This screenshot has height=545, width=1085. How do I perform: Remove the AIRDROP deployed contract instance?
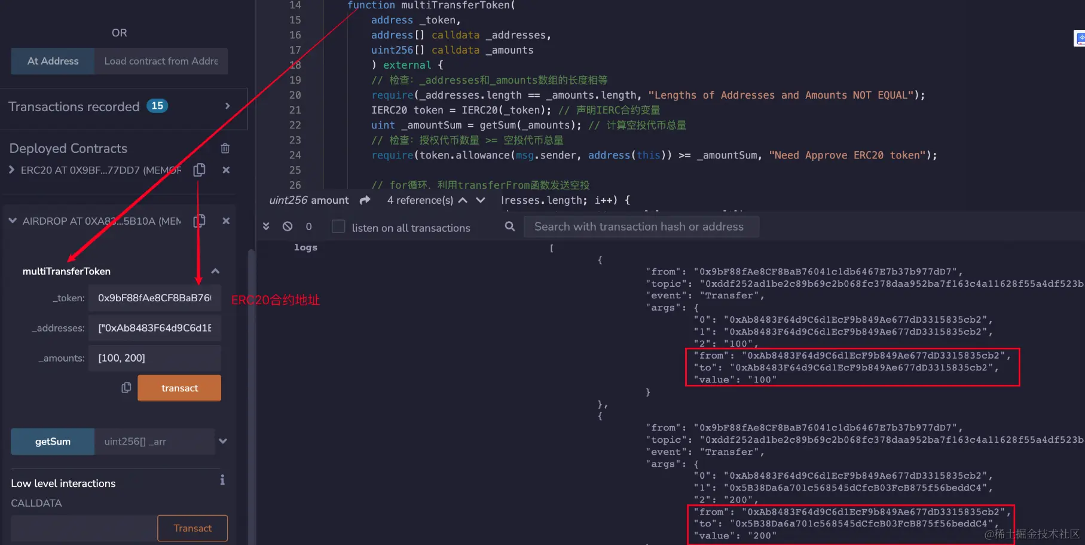226,221
